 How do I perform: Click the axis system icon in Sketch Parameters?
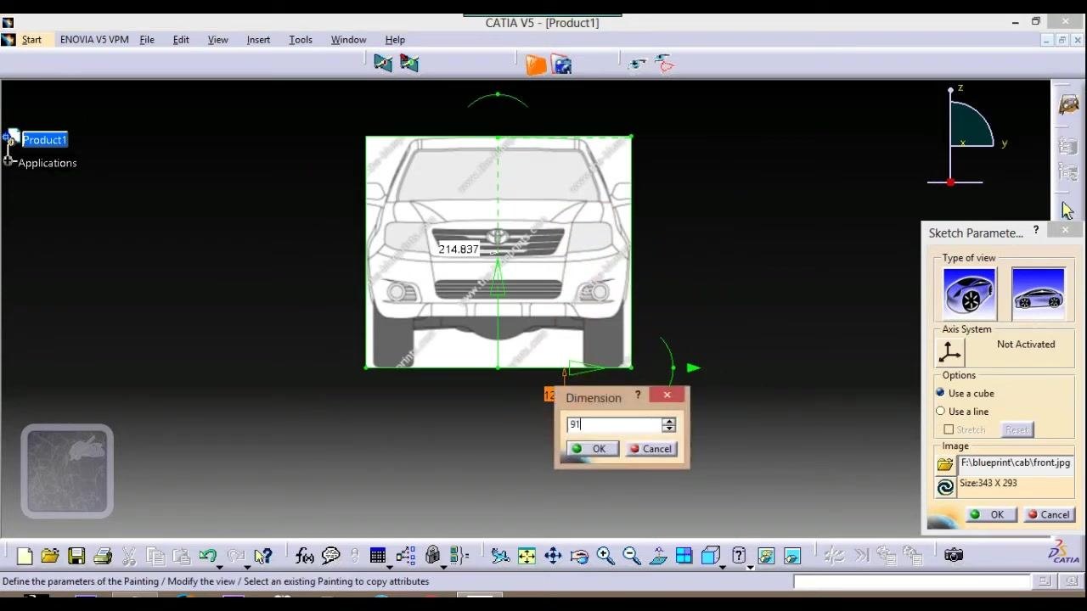[949, 352]
